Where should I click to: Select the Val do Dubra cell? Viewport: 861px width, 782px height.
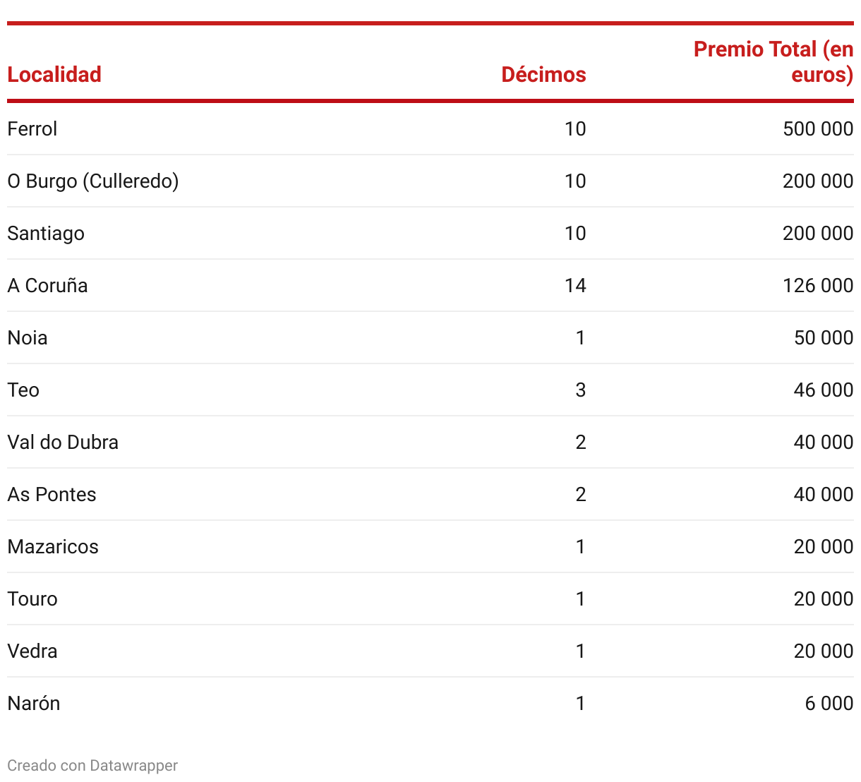(63, 442)
